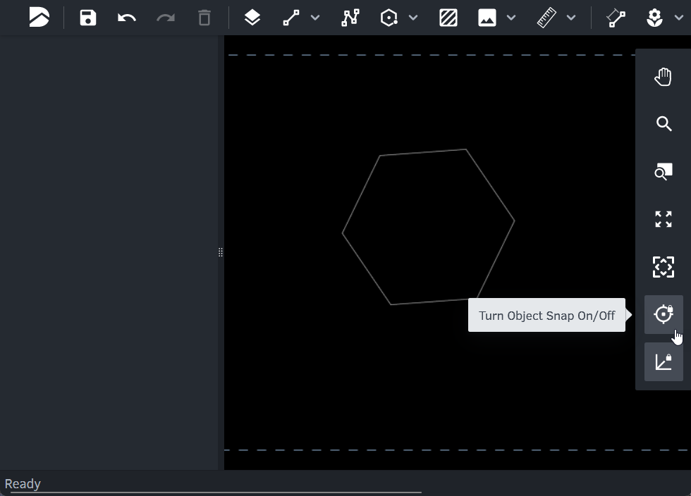Select the Line drawing tool
This screenshot has height=496, width=691.
coord(291,18)
